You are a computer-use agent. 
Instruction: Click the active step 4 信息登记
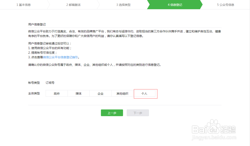click(175, 5)
